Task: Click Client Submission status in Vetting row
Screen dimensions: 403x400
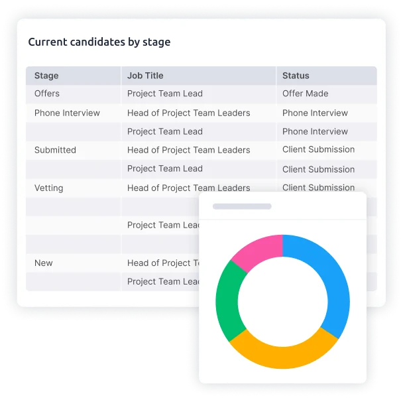Action: pyautogui.click(x=318, y=188)
